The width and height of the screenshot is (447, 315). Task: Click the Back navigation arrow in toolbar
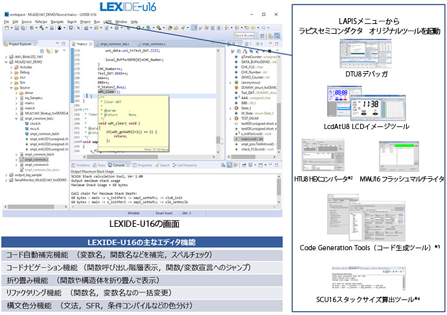click(253, 28)
